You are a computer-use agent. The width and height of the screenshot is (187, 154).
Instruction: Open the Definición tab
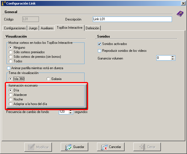93,28
